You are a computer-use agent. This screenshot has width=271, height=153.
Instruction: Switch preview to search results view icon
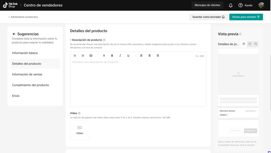[x=255, y=44]
